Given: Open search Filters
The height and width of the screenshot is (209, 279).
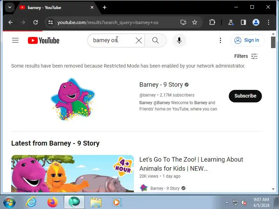Looking at the screenshot, I should click(x=246, y=56).
